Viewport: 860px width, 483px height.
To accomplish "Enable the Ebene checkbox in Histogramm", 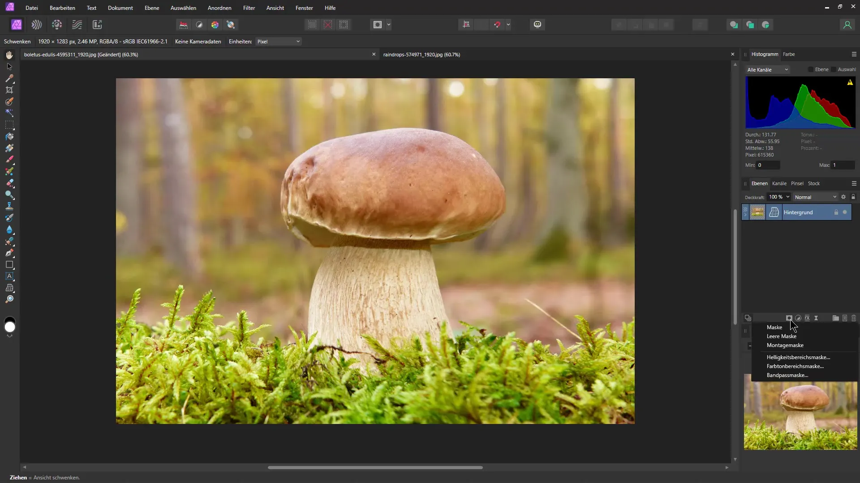I will tap(811, 69).
